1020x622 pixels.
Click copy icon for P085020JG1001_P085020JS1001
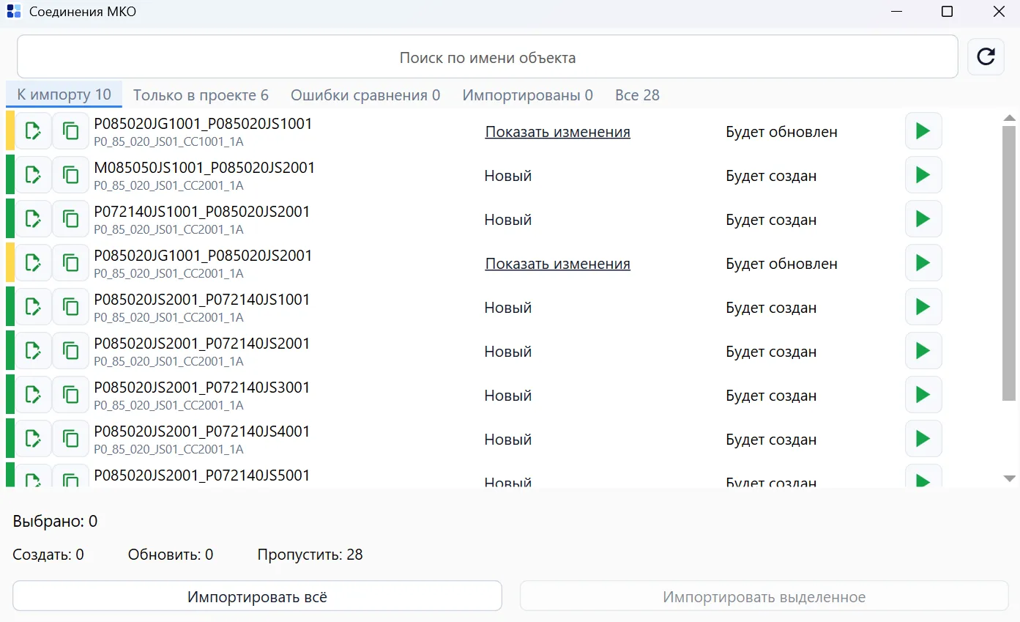tap(70, 131)
